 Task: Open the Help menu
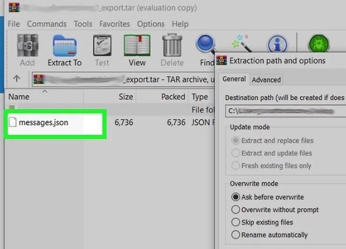coord(180,24)
